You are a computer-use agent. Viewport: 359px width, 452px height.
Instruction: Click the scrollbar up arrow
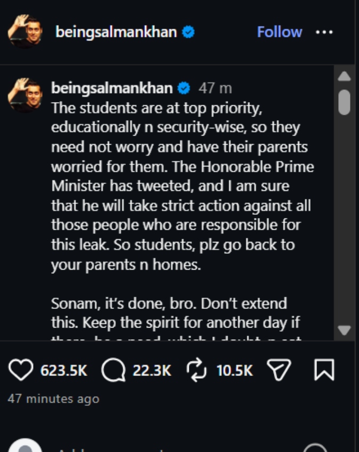pos(344,77)
